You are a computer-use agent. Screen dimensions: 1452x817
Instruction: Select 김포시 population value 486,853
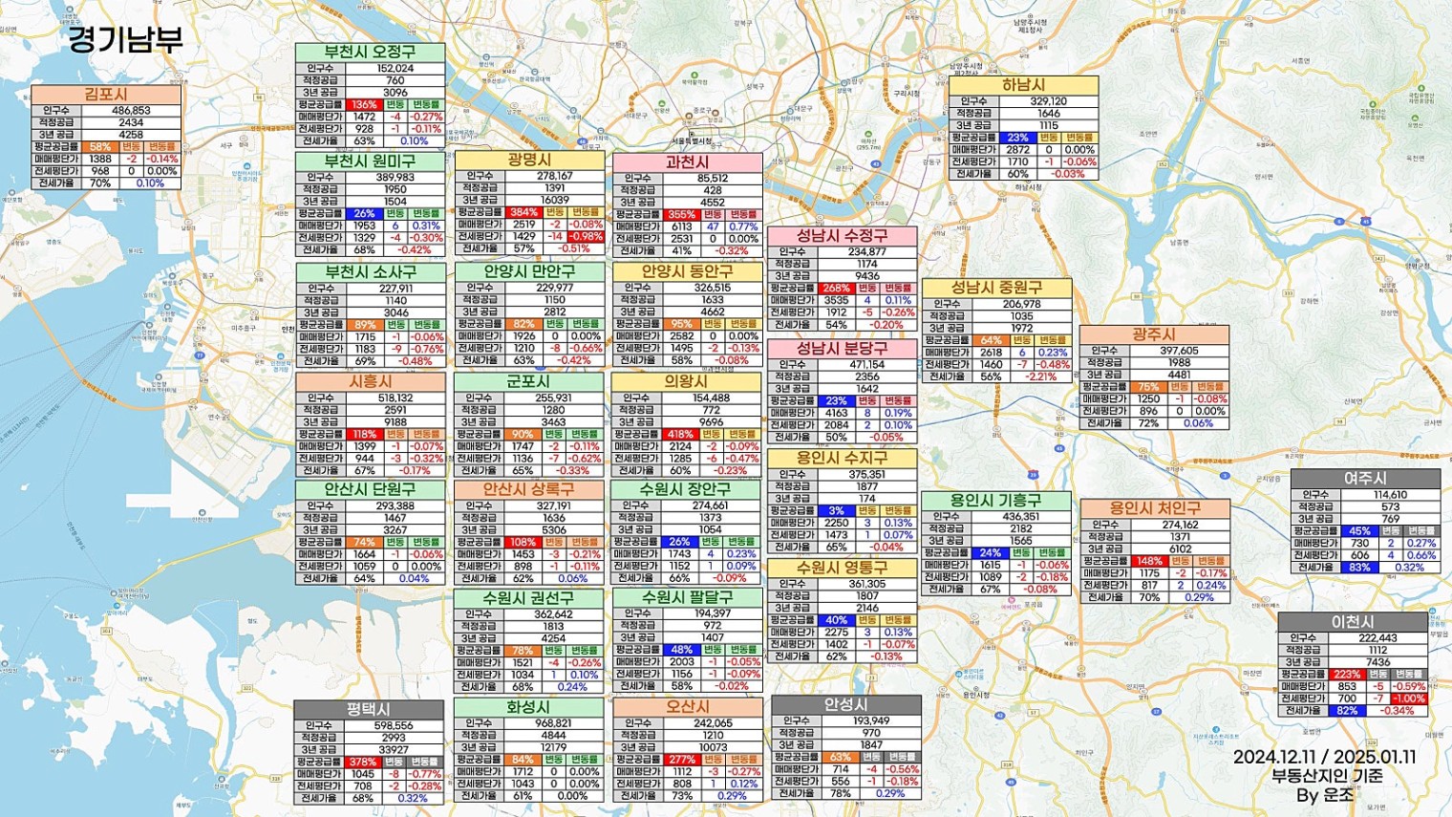(x=131, y=111)
